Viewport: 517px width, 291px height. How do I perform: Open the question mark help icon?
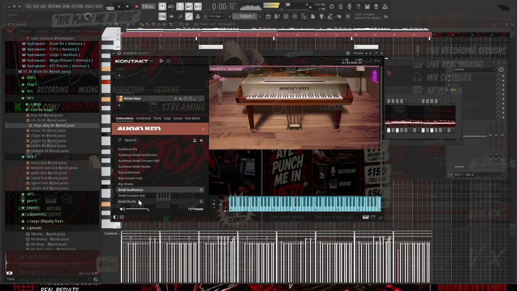[358, 6]
